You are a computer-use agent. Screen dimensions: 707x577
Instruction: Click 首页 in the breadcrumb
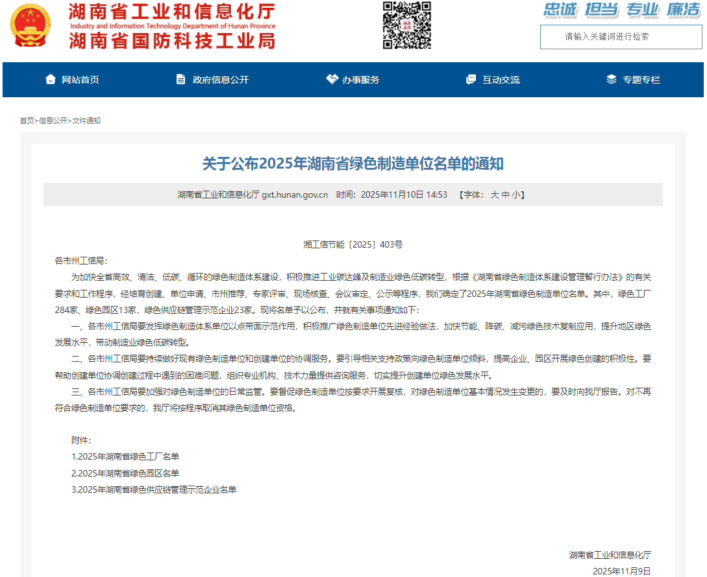tap(27, 121)
